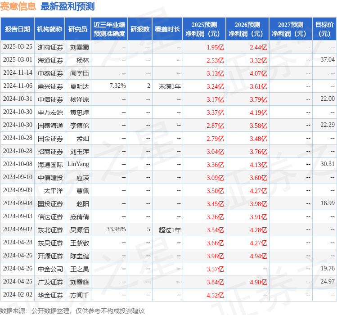This screenshot has height=315, width=337.
Task: Select the 浙商证券 institution cell
Action: pos(50,47)
